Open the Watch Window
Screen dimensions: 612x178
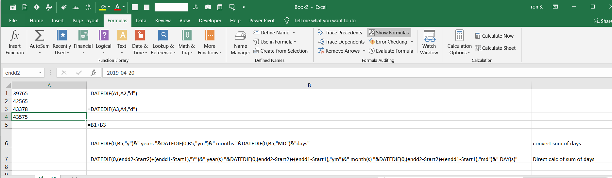[x=429, y=43]
